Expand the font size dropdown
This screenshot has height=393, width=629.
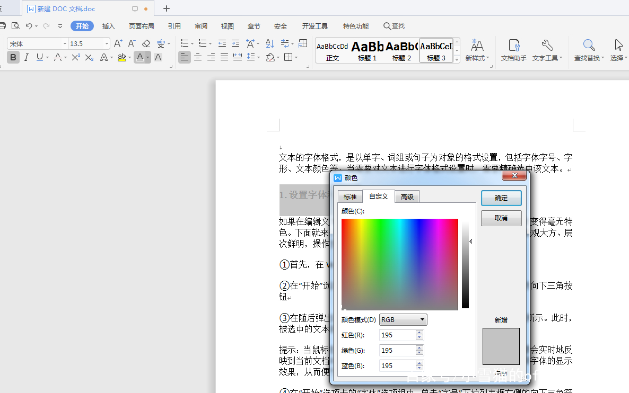[107, 43]
